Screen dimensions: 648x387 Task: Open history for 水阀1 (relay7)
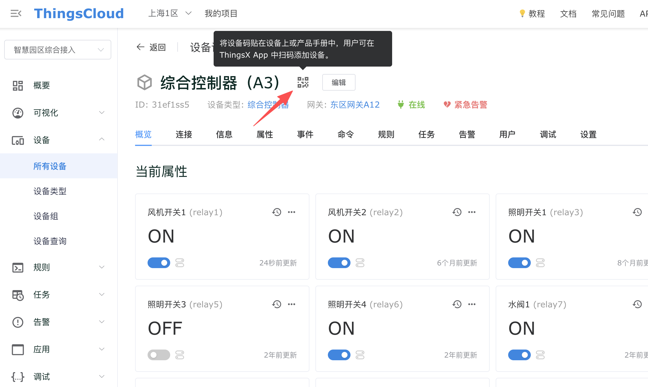(x=637, y=304)
